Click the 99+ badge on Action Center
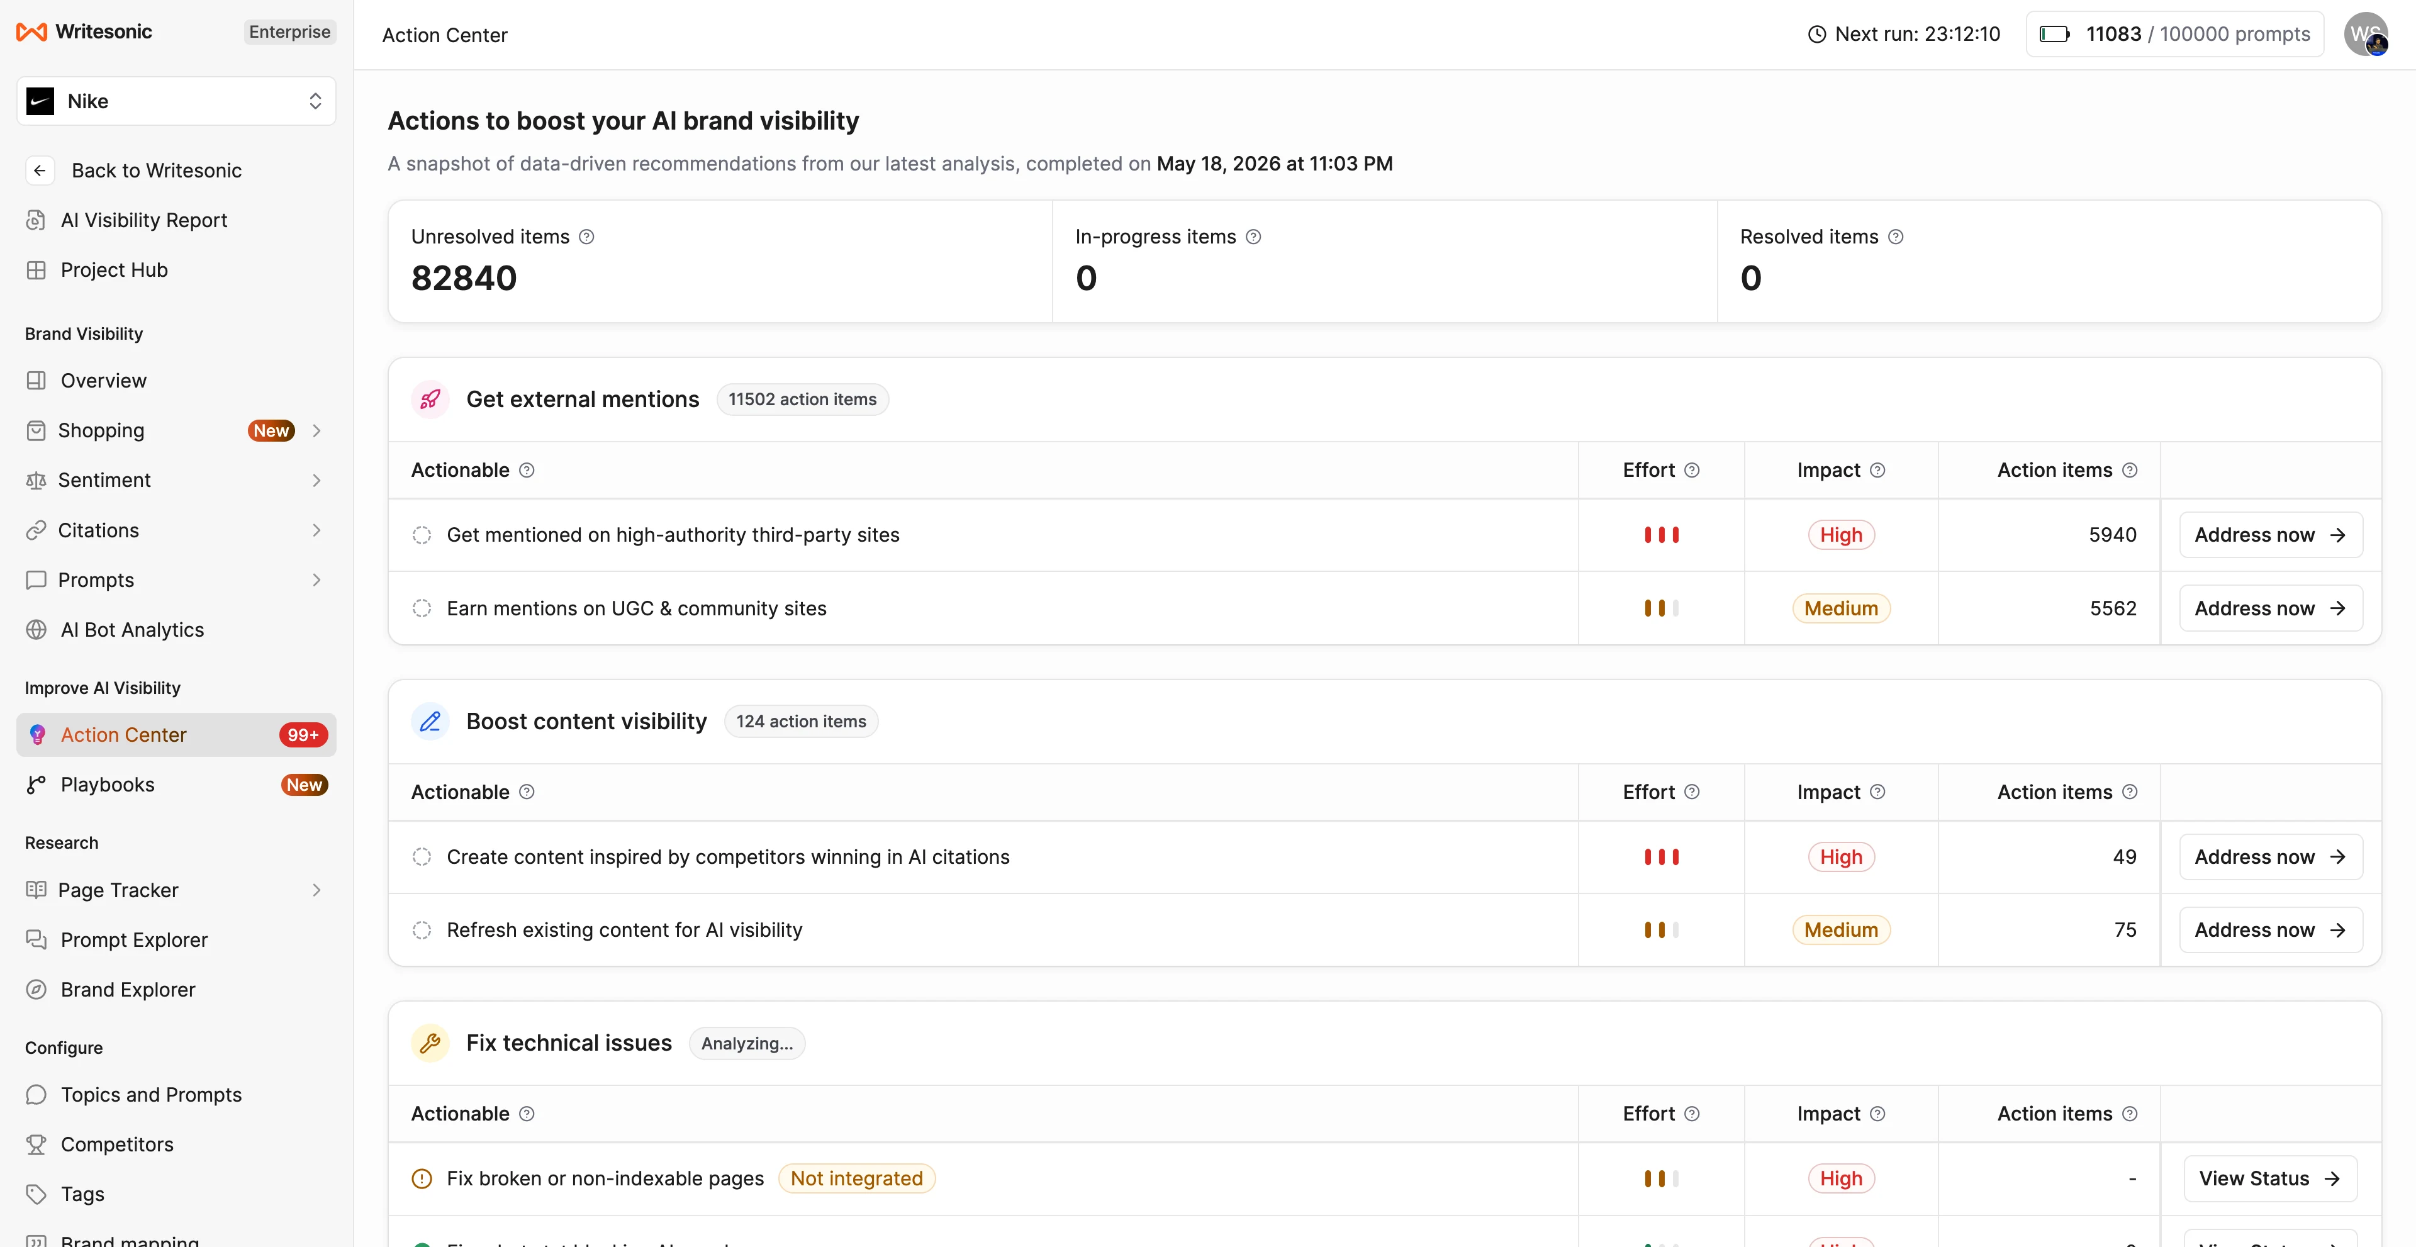The image size is (2416, 1247). [x=303, y=735]
